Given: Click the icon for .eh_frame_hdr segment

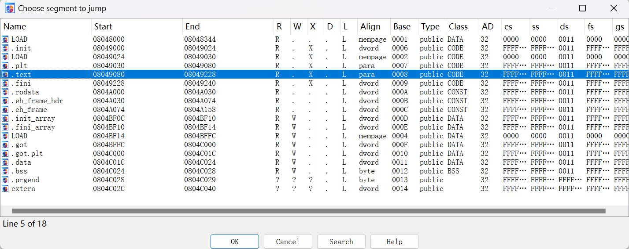Looking at the screenshot, I should (x=5, y=101).
